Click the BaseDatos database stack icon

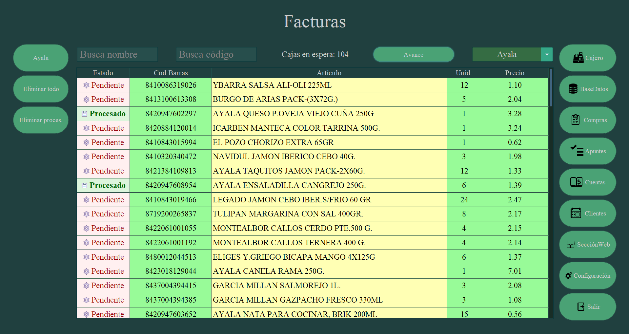(573, 89)
